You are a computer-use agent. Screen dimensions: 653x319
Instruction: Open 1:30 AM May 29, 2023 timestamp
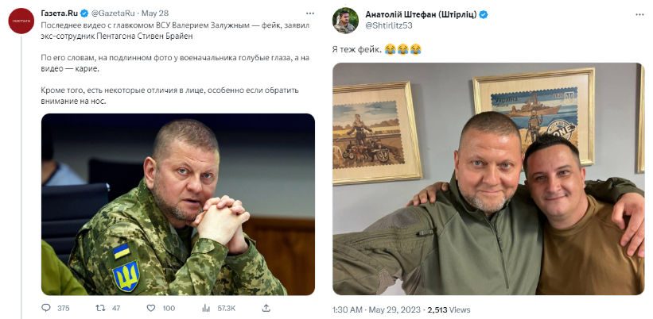pyautogui.click(x=376, y=309)
